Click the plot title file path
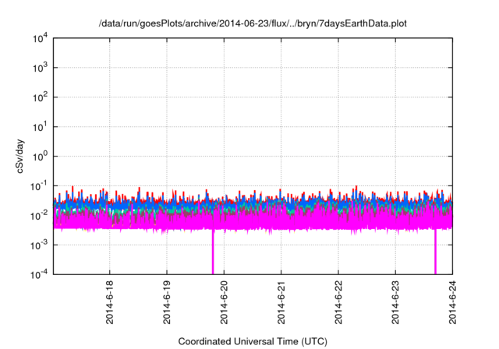 [x=253, y=23]
